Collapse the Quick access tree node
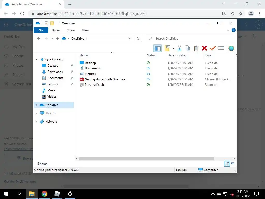Image resolution: width=265 pixels, height=199 pixels. [36, 59]
